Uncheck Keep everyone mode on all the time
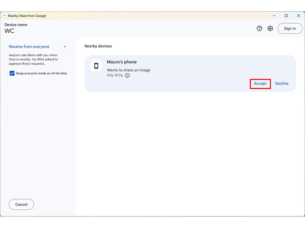 12,73
